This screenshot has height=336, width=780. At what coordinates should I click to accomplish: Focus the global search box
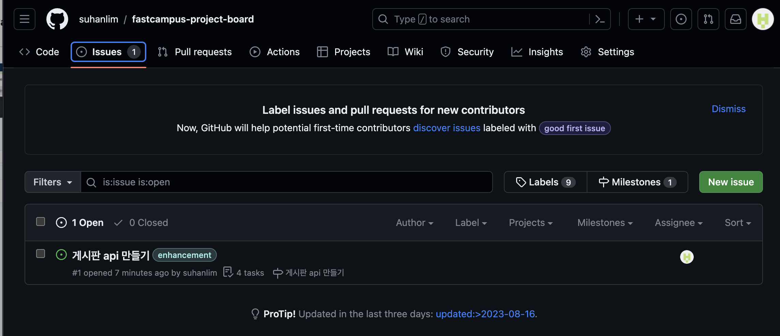[x=491, y=19]
